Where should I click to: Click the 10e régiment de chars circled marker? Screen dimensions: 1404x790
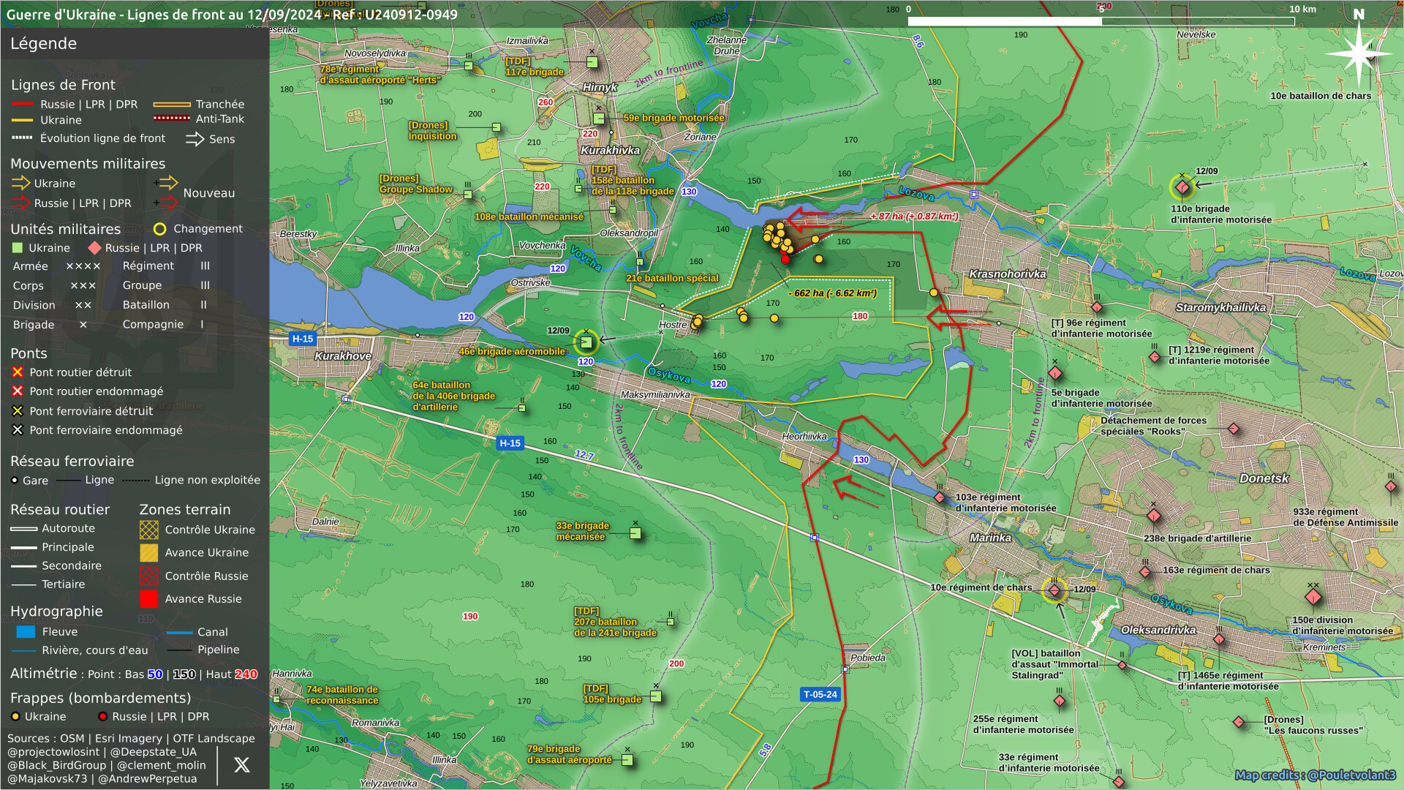pyautogui.click(x=1054, y=590)
